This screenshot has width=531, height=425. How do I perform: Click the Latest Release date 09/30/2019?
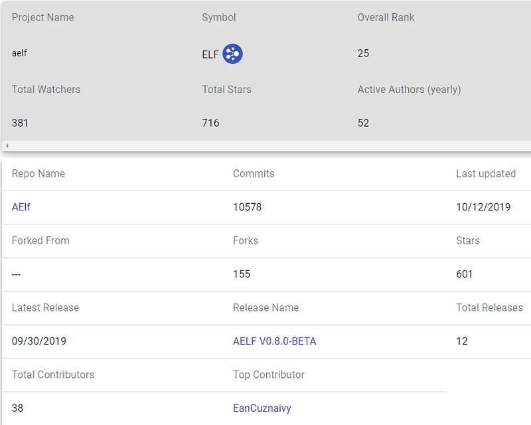(x=39, y=341)
